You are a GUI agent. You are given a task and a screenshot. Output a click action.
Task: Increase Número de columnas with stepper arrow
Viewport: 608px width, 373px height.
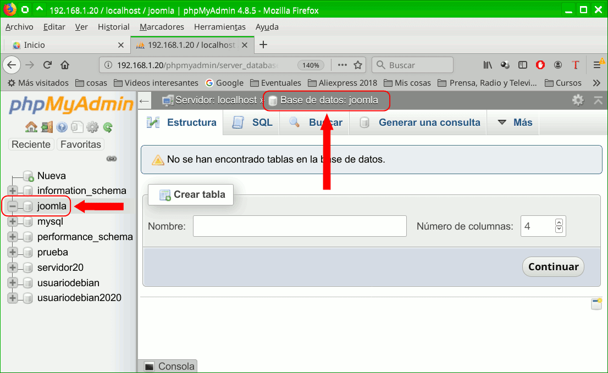(559, 222)
